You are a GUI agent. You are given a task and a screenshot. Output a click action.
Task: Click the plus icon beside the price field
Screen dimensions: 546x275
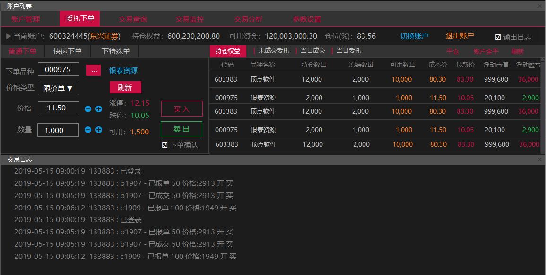(99, 109)
